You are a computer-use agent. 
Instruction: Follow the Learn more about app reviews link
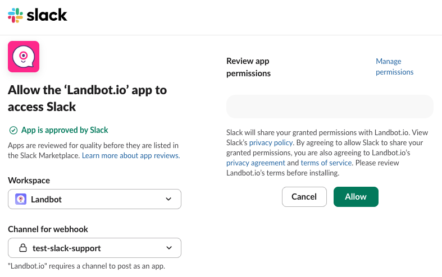130,155
